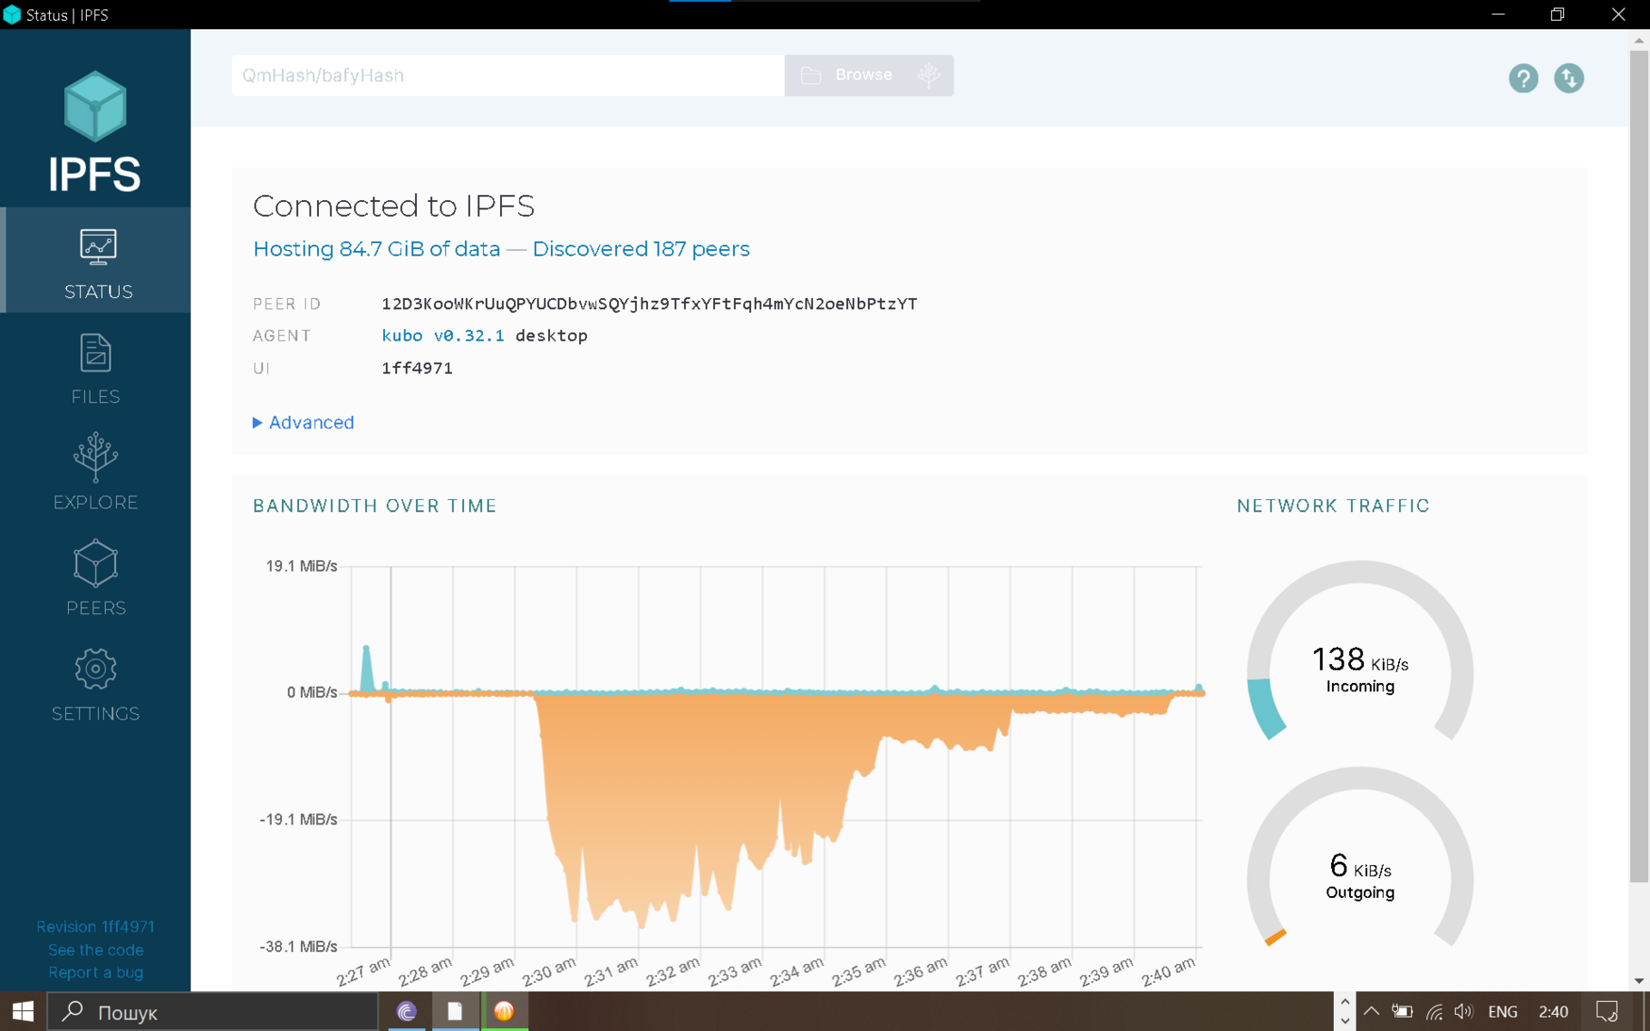1650x1031 pixels.
Task: Click the Connected to IPFS heading
Action: [x=393, y=207]
